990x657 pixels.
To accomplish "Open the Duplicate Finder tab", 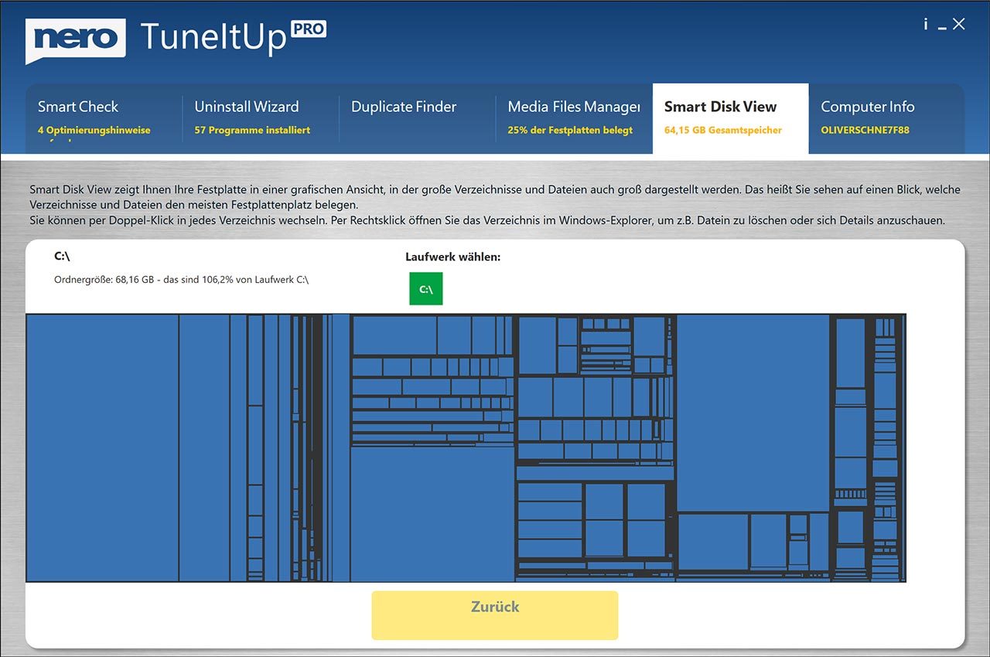I will [x=417, y=118].
